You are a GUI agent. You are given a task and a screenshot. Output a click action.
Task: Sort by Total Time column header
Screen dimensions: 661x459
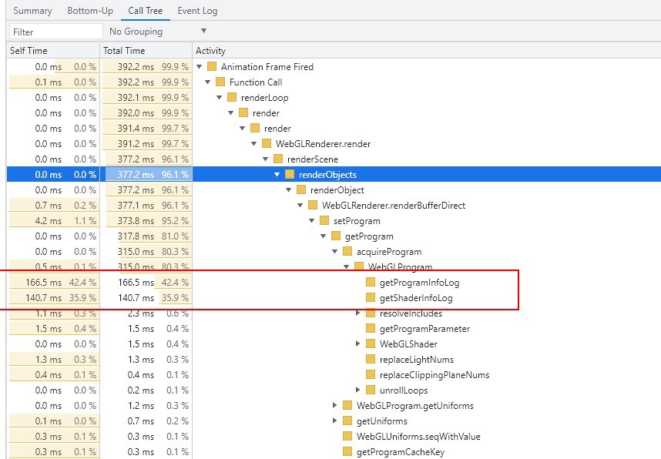pyautogui.click(x=124, y=51)
